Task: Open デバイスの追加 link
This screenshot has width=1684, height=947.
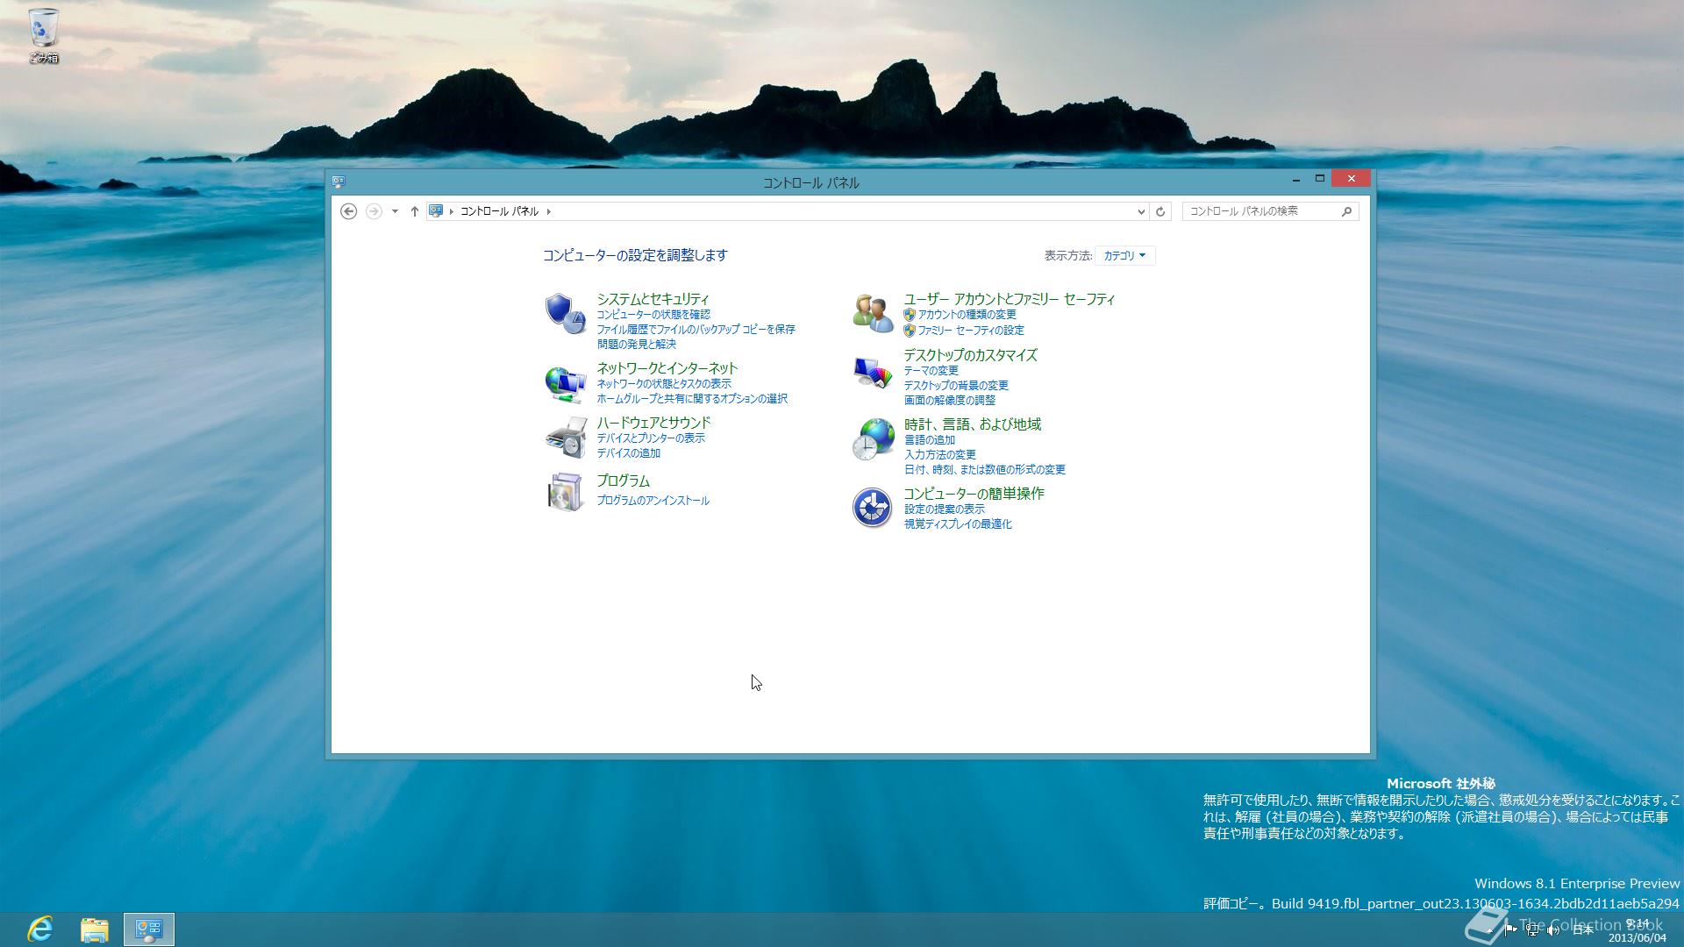Action: (x=628, y=452)
